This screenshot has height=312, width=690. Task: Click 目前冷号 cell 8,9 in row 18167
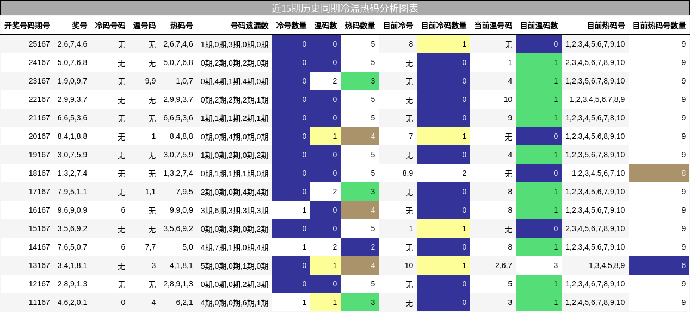408,173
